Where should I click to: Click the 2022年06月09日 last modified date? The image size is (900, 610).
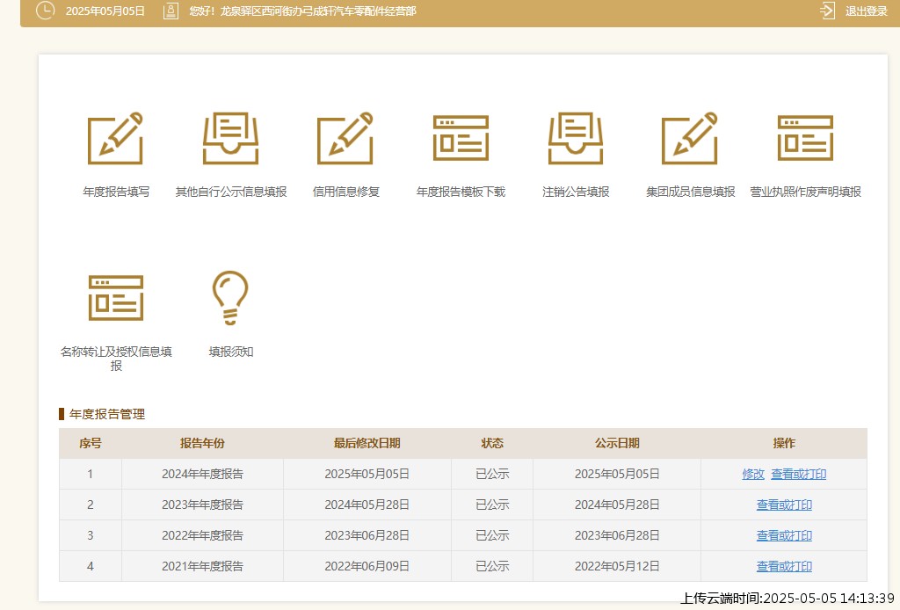(x=367, y=566)
